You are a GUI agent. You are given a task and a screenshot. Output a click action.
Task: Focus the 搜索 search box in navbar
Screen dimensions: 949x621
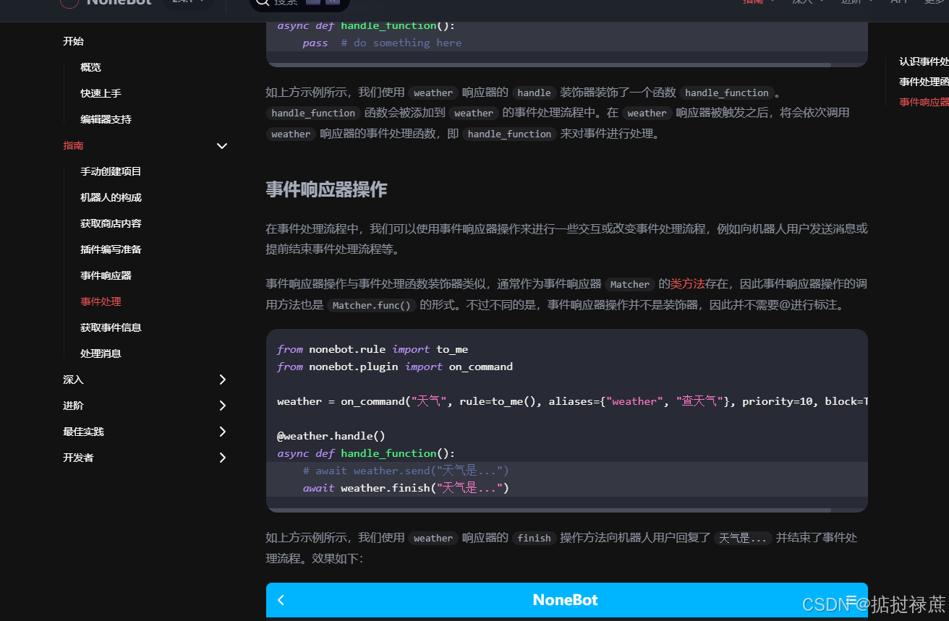(299, 3)
